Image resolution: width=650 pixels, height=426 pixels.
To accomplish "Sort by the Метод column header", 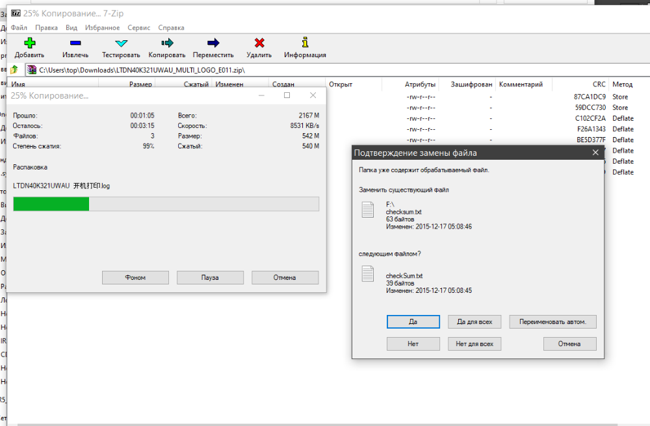I will [623, 84].
